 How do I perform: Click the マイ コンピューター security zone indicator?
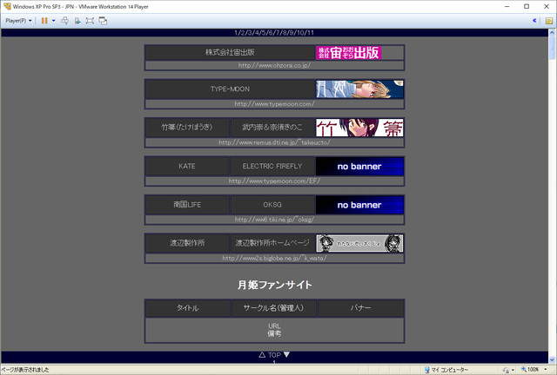pyautogui.click(x=446, y=370)
